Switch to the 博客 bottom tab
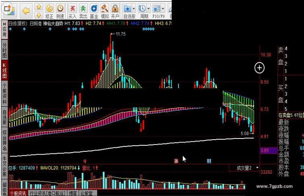 pos(73,193)
